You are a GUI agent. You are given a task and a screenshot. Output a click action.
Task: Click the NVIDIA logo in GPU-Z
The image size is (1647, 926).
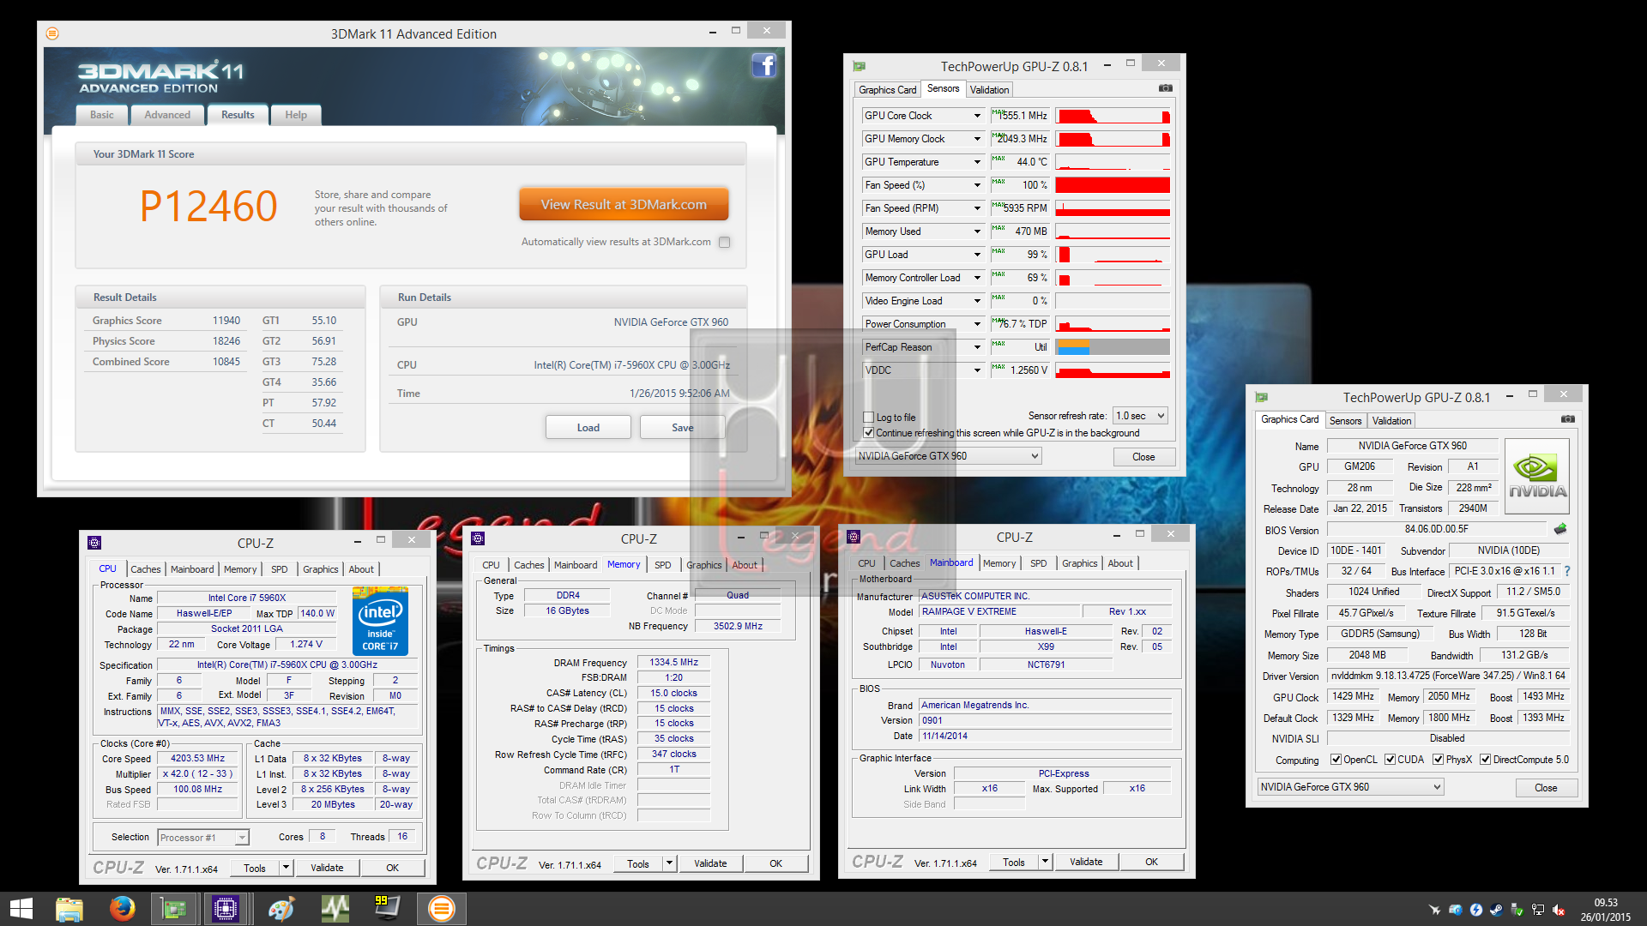pyautogui.click(x=1537, y=476)
